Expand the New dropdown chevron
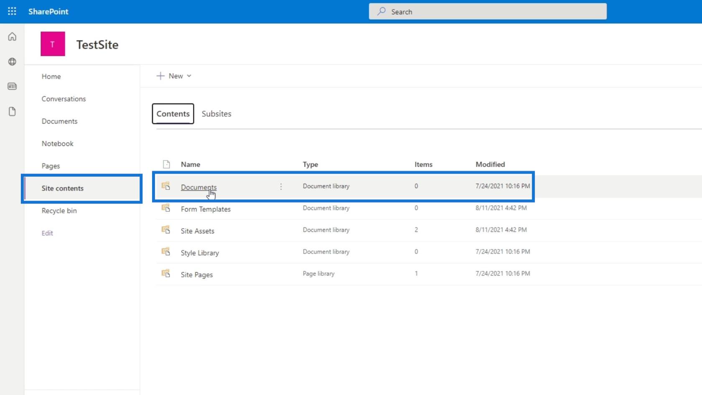 [189, 76]
